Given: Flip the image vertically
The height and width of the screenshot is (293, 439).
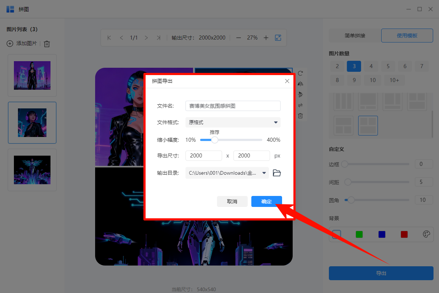Looking at the screenshot, I should point(300,94).
